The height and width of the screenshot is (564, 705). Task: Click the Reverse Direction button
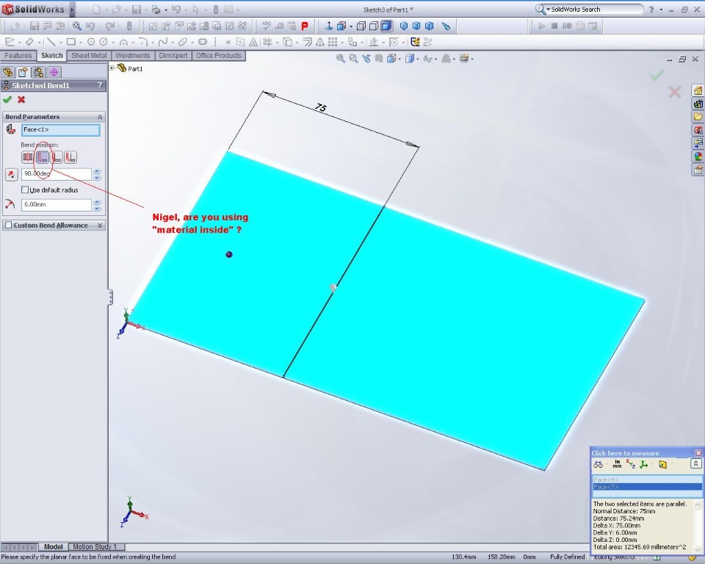pos(11,174)
